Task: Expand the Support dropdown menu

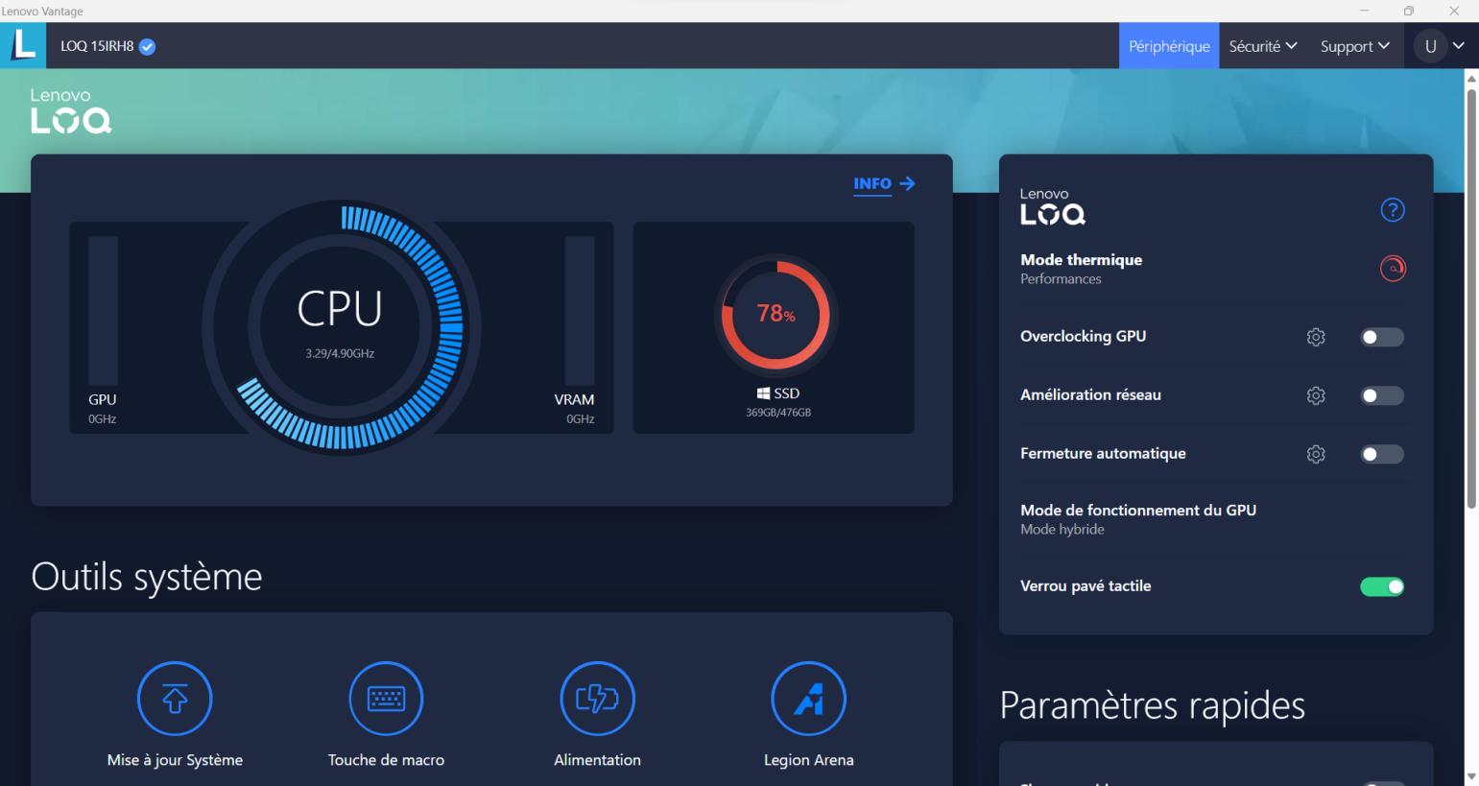Action: 1354,46
